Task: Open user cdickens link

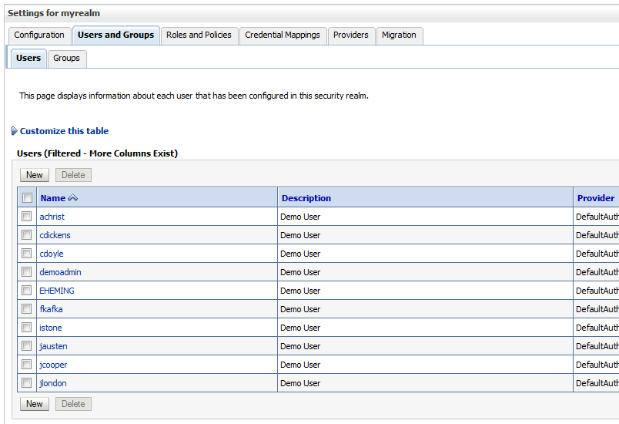Action: click(55, 235)
